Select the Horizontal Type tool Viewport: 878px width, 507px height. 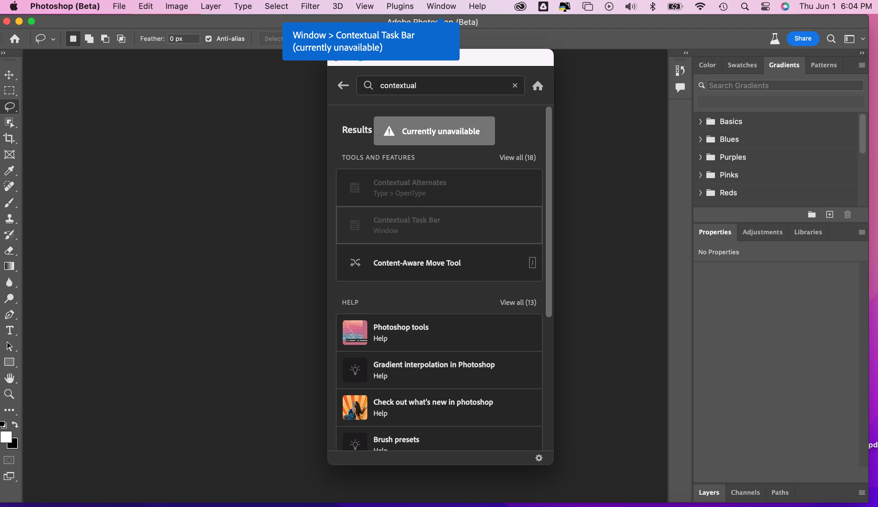click(9, 330)
